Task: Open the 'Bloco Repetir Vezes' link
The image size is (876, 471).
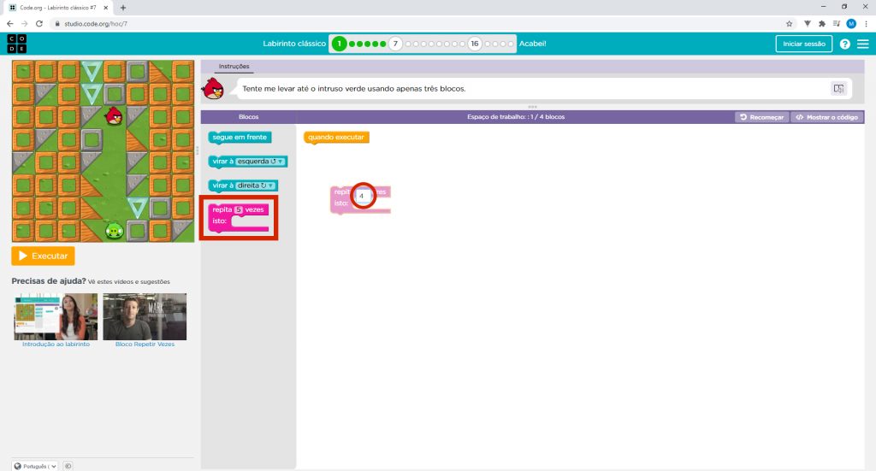Action: pos(145,344)
